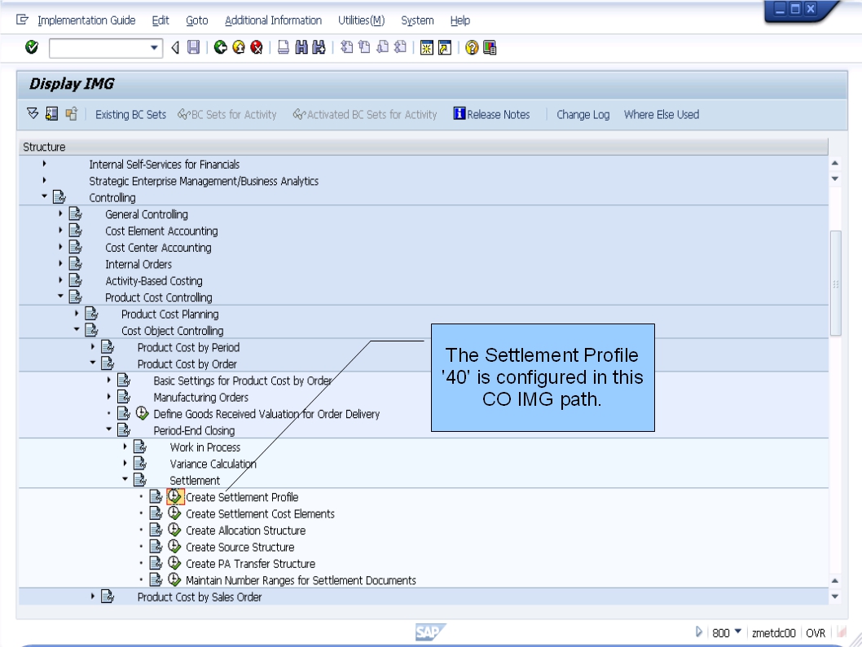Click the Activity-Based Costing entry
This screenshot has height=647, width=862.
coord(154,281)
